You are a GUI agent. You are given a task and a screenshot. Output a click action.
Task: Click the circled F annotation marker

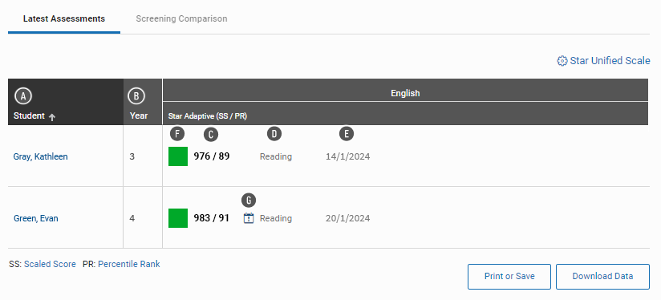coord(177,135)
